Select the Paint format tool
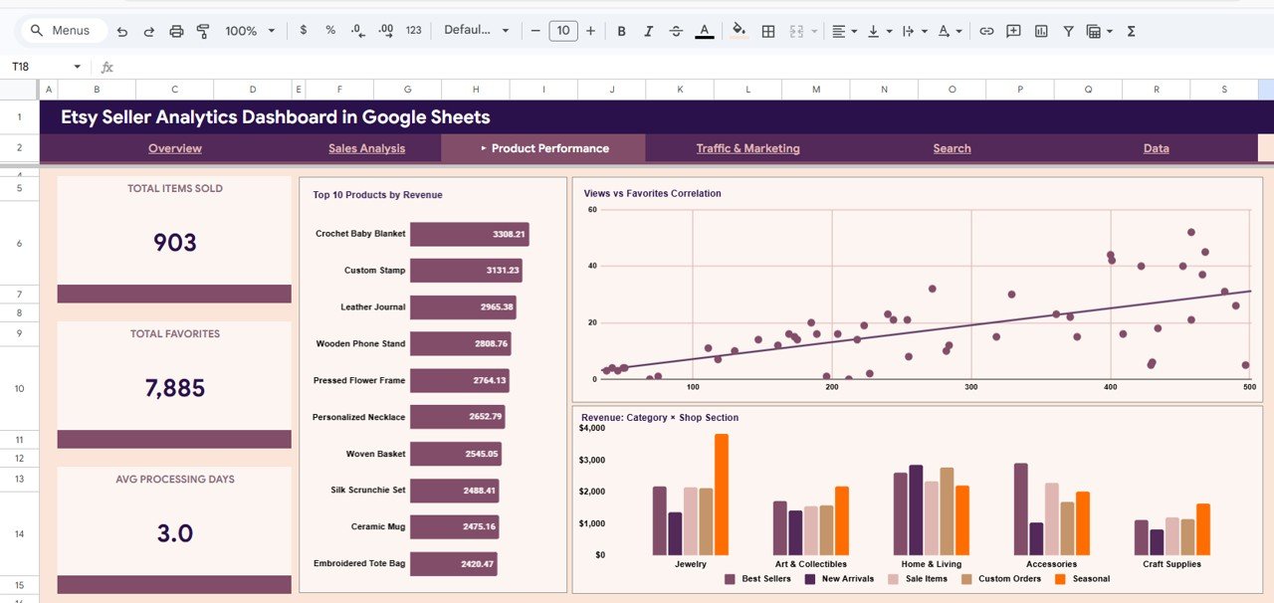 [x=202, y=31]
